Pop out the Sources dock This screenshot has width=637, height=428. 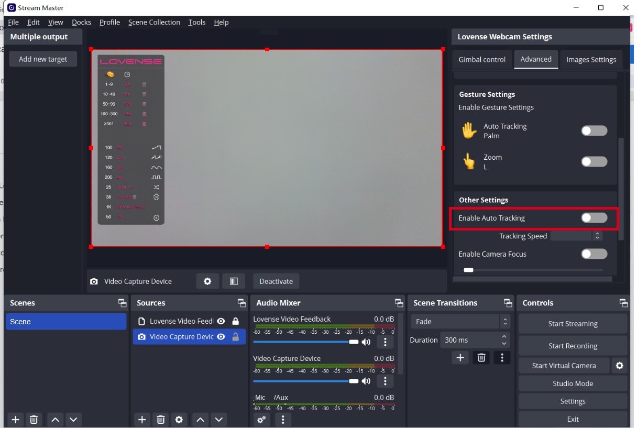[x=241, y=303]
